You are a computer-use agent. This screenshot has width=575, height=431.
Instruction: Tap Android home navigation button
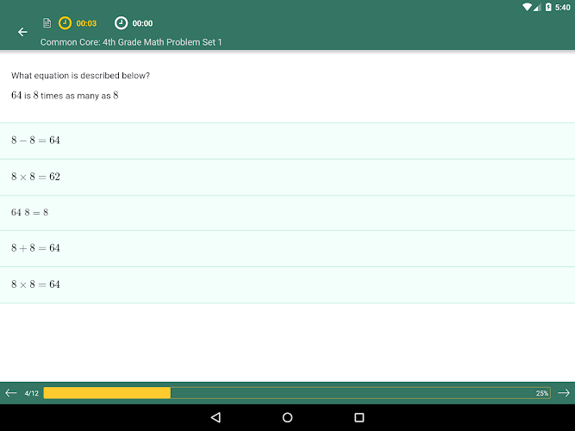(288, 417)
